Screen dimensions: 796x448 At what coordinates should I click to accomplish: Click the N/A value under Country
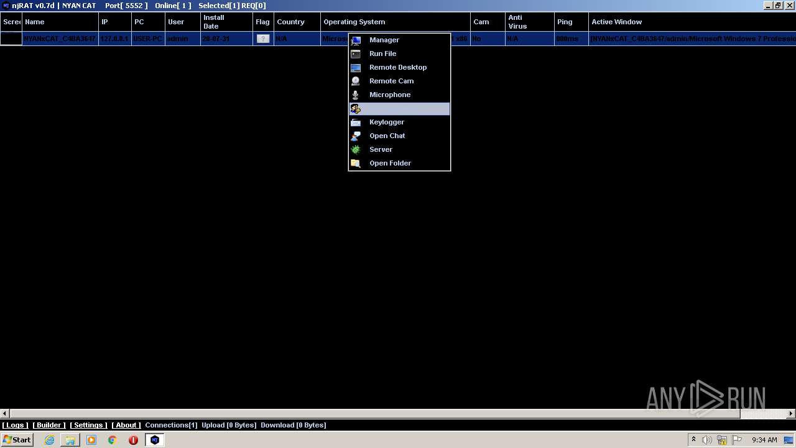click(x=282, y=39)
